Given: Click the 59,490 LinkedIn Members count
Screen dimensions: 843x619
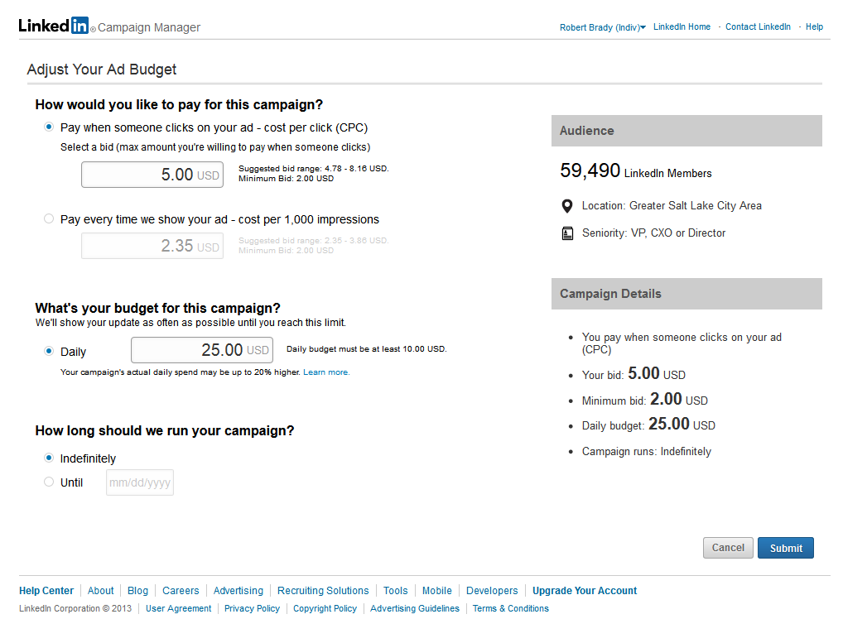Looking at the screenshot, I should tap(635, 170).
